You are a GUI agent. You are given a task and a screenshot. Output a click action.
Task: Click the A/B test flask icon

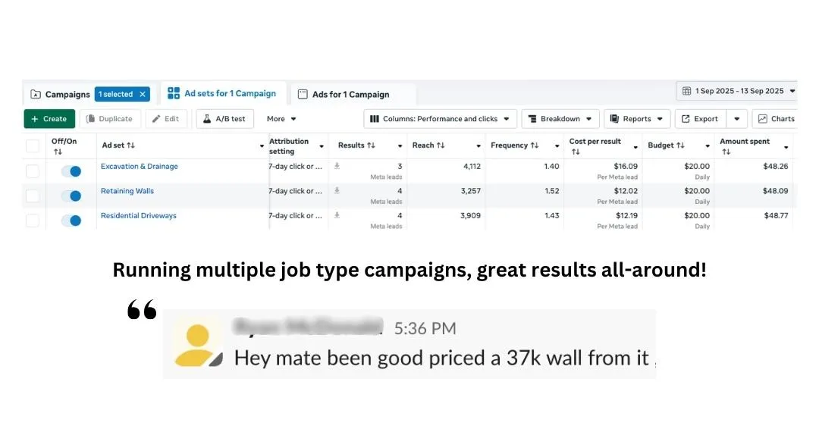click(206, 119)
